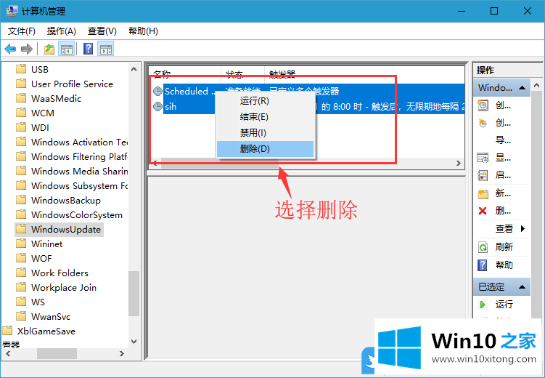Select the WindowsBackup folder
Screen dimensions: 545x378
tap(66, 201)
